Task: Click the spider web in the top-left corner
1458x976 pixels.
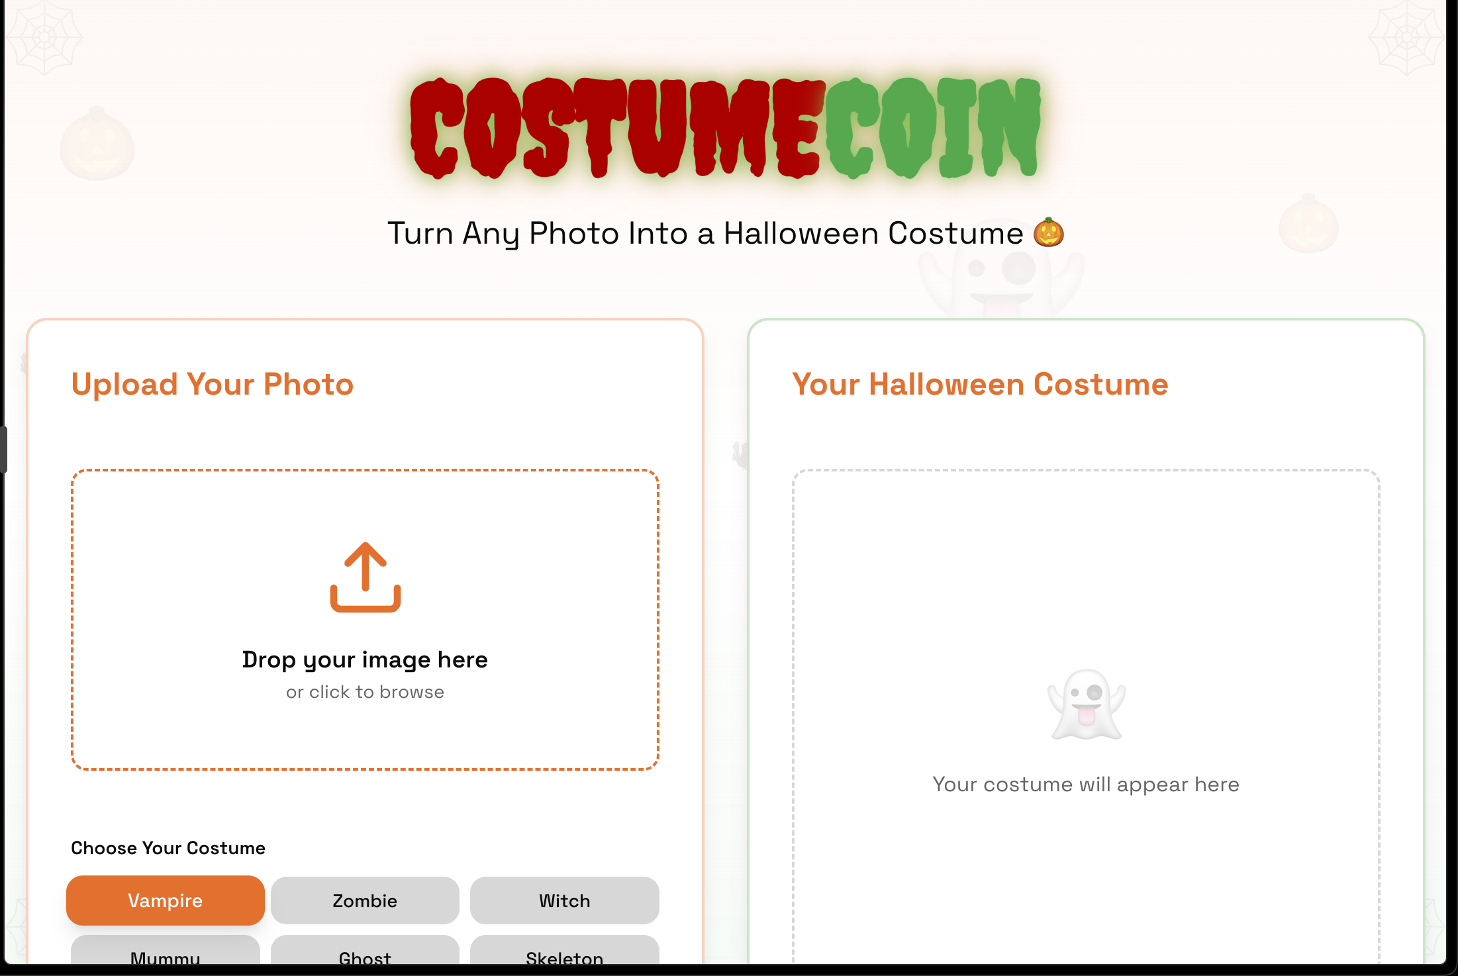Action: click(x=44, y=37)
